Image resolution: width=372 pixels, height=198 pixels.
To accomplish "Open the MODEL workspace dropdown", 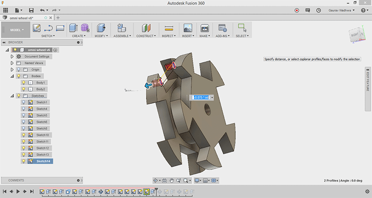I will pos(17,30).
